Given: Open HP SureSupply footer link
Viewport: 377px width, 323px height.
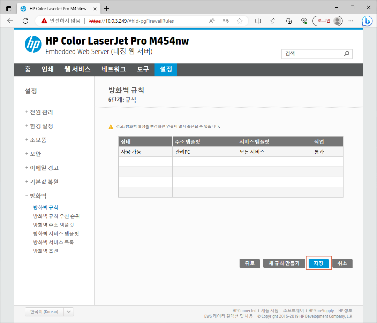Looking at the screenshot, I should 321,310.
